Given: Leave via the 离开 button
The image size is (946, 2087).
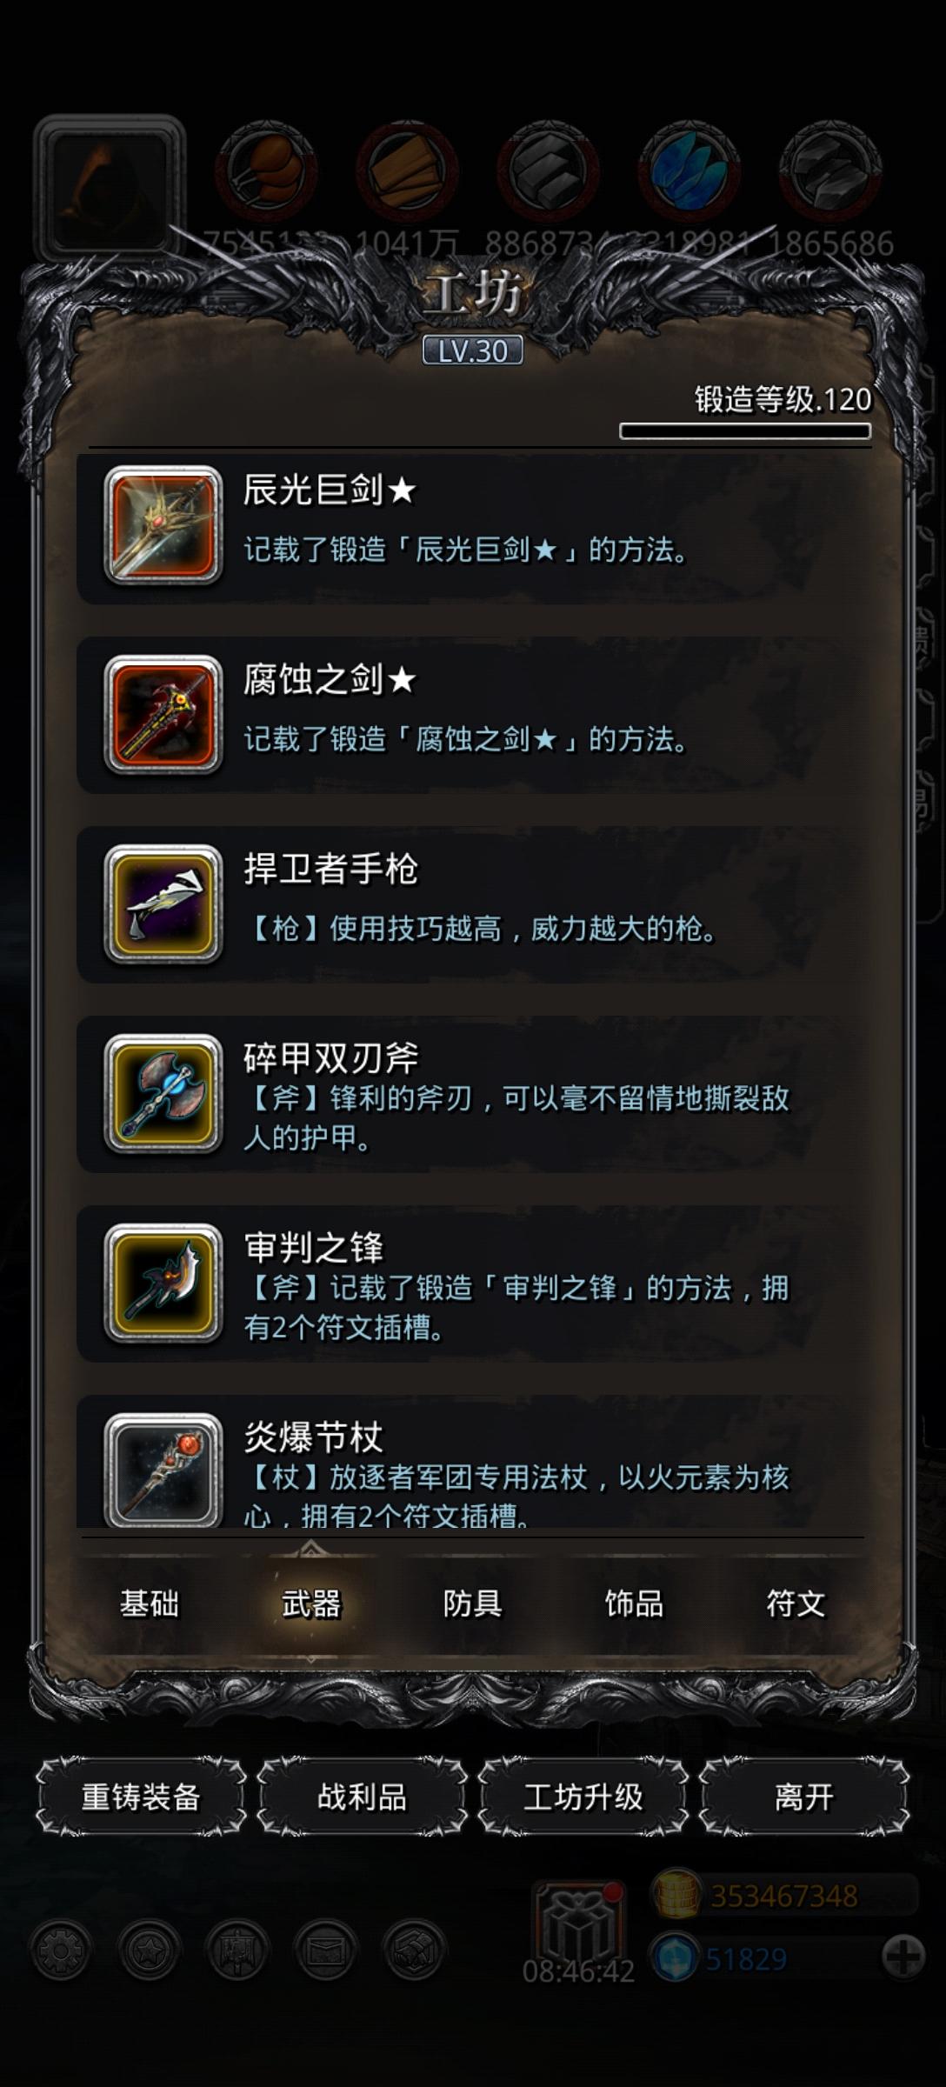Looking at the screenshot, I should [x=804, y=1797].
